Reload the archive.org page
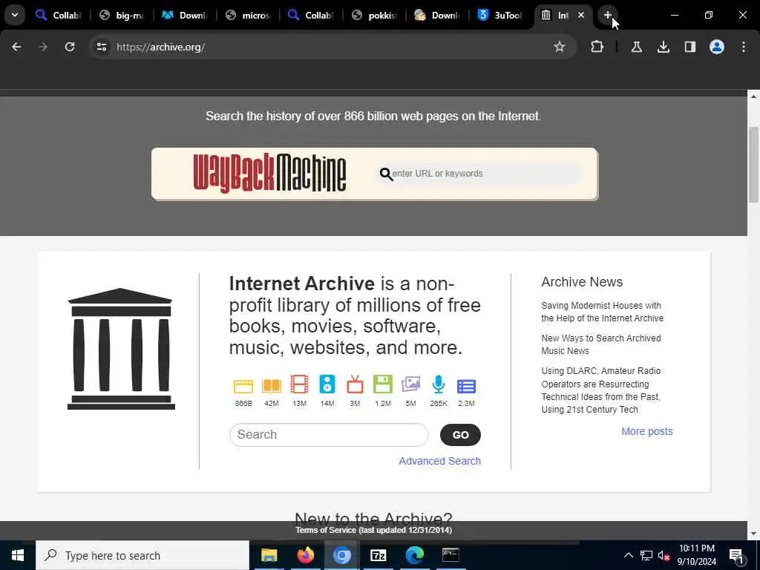 [x=70, y=47]
